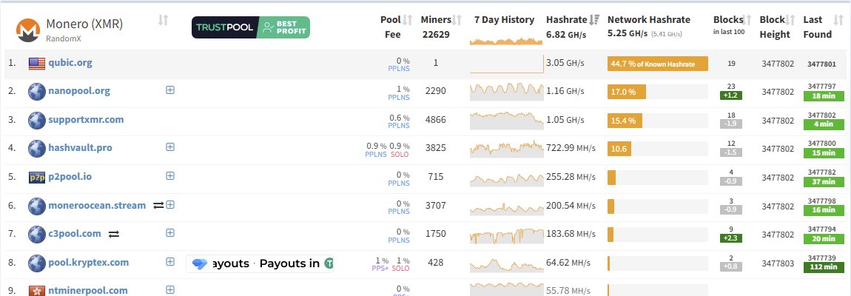Open the supportxmr.com pool link

tap(86, 119)
